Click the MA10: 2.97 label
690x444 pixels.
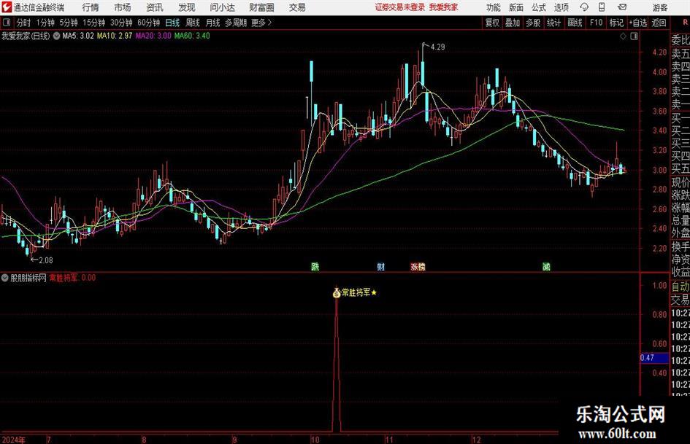click(x=115, y=36)
